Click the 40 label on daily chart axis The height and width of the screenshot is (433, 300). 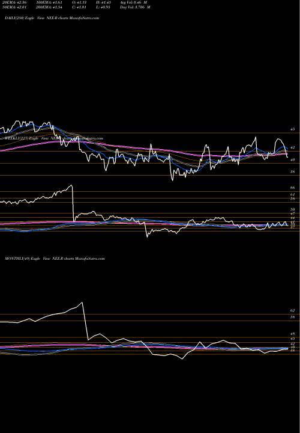click(293, 159)
